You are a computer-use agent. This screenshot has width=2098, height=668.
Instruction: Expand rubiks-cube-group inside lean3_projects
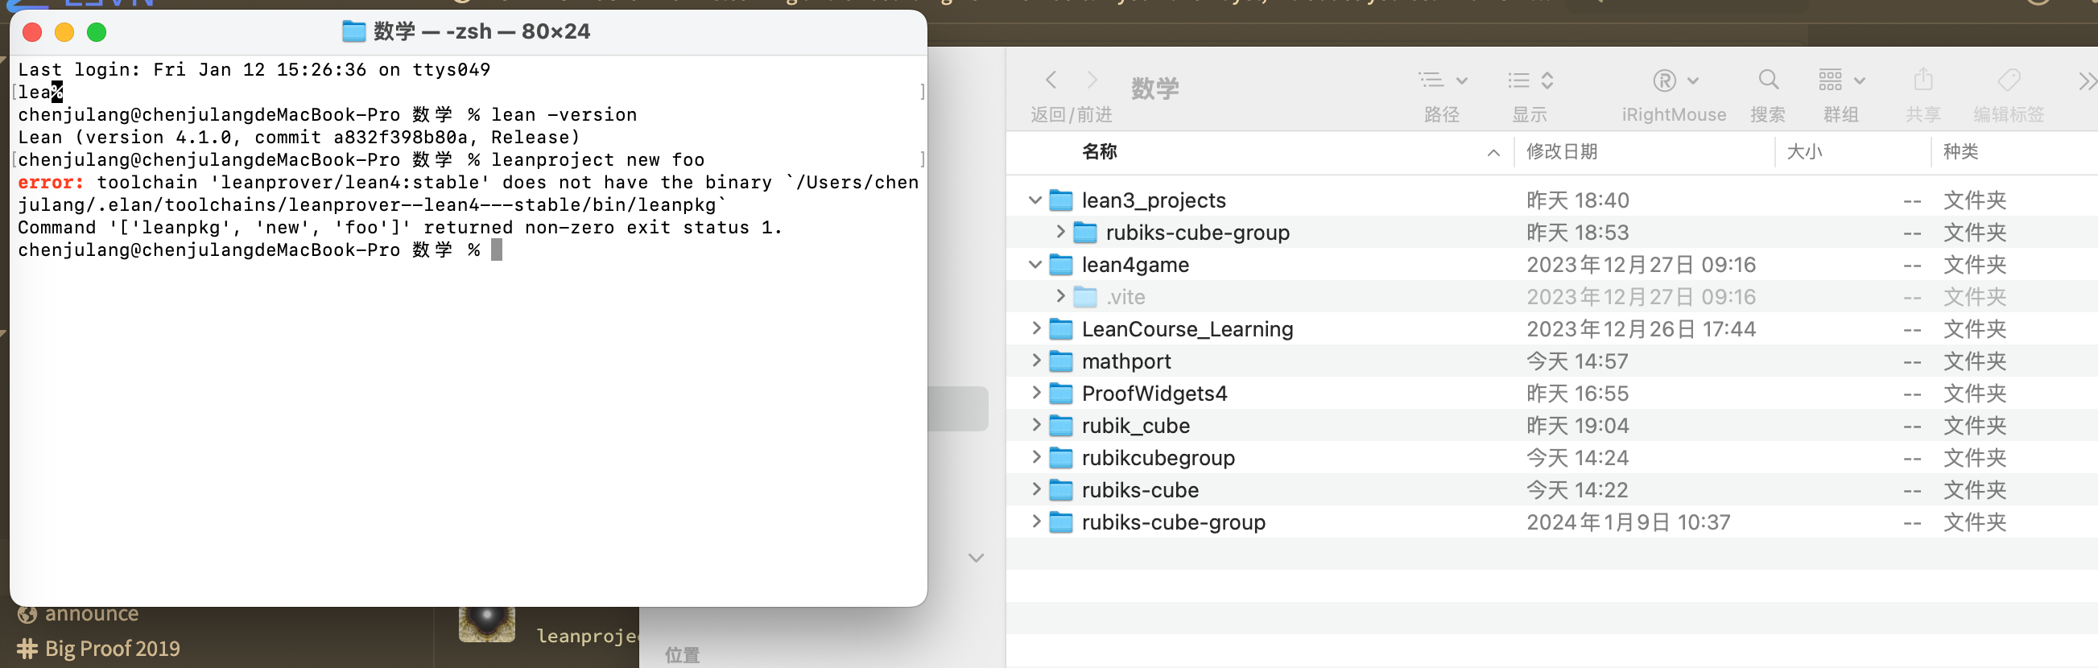(1059, 232)
